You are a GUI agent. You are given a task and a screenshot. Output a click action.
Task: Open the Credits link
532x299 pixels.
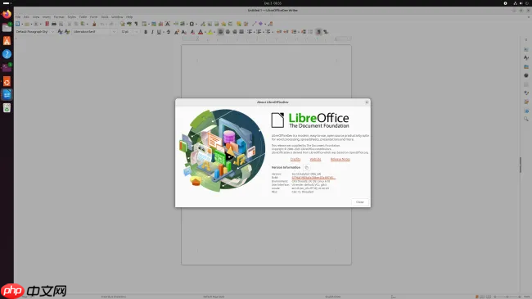point(295,160)
